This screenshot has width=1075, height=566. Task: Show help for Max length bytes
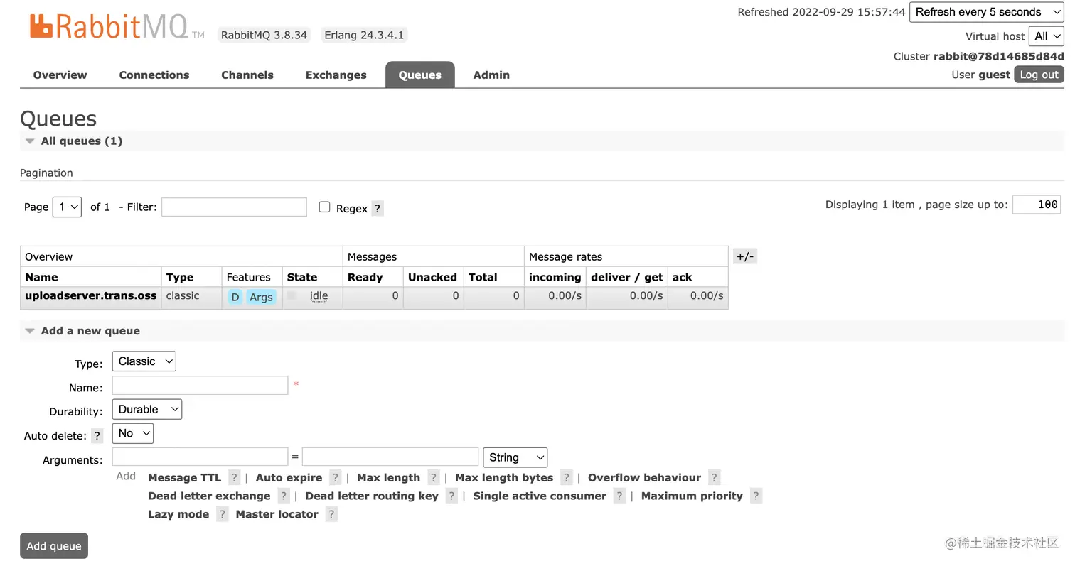coord(566,478)
